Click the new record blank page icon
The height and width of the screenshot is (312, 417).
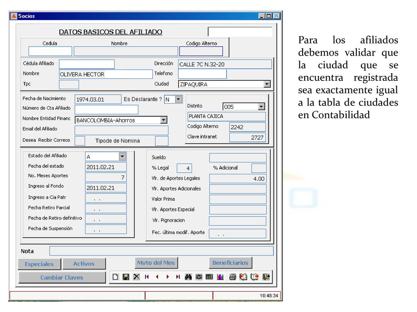(115, 277)
